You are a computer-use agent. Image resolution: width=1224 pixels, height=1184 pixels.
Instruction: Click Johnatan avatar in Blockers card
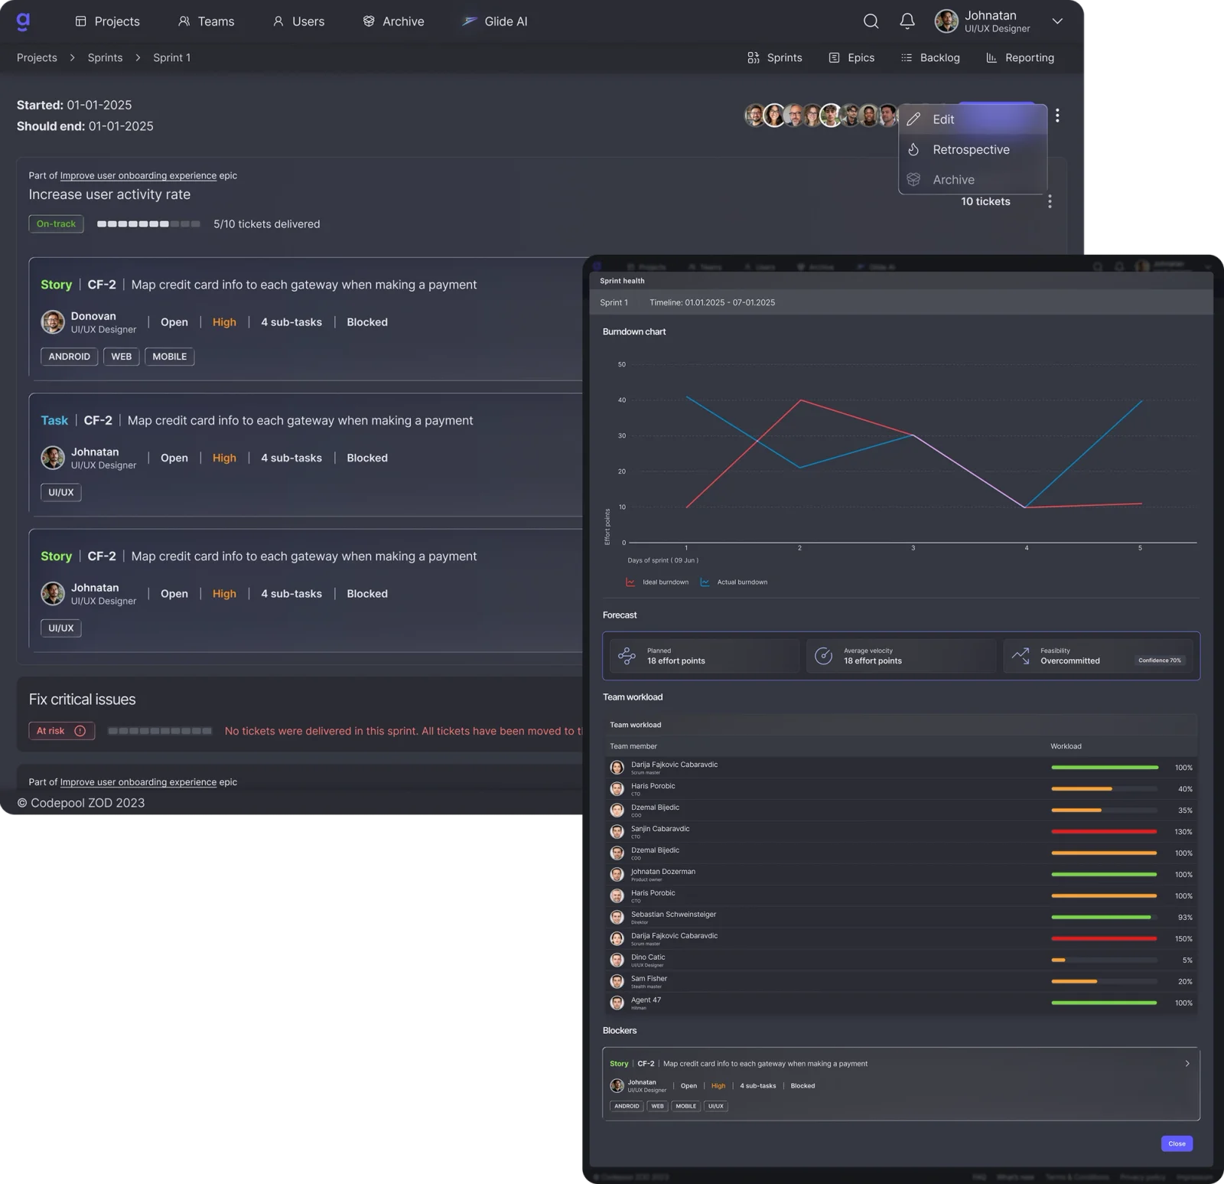(x=617, y=1086)
